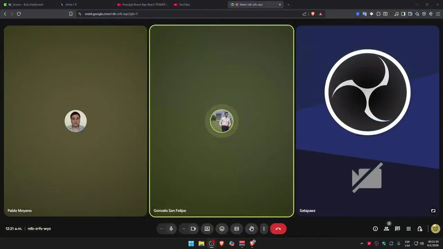
Task: Open picture-in-picture icon on Satapaez tile
Action: click(433, 211)
